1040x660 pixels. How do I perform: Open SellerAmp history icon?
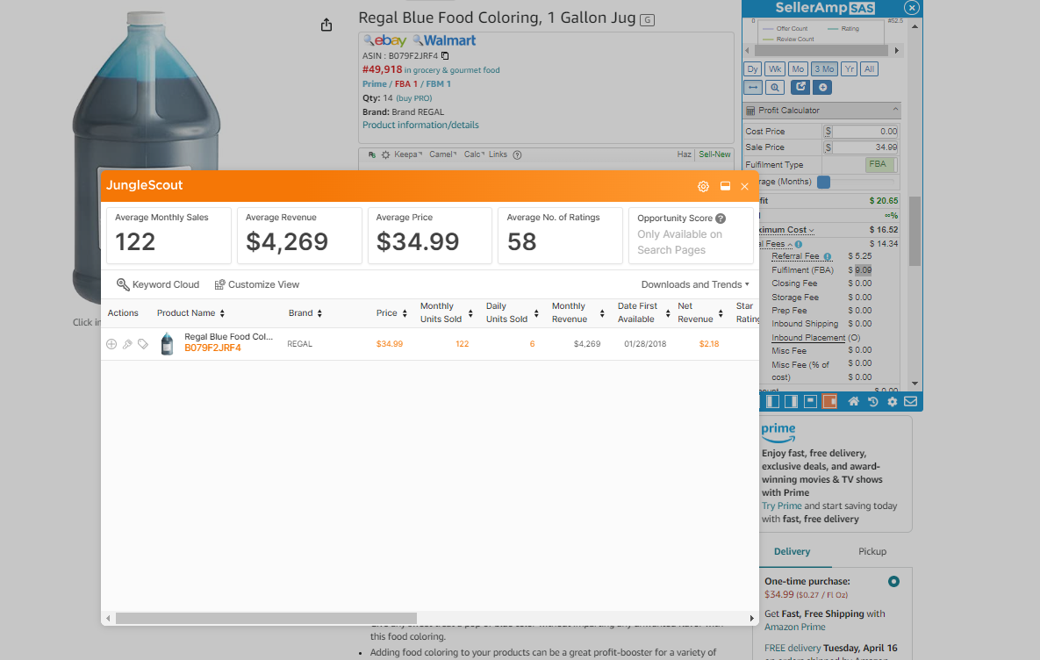(873, 401)
